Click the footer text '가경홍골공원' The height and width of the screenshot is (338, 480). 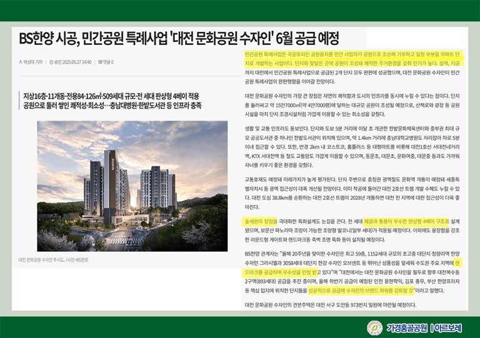pos(407,328)
